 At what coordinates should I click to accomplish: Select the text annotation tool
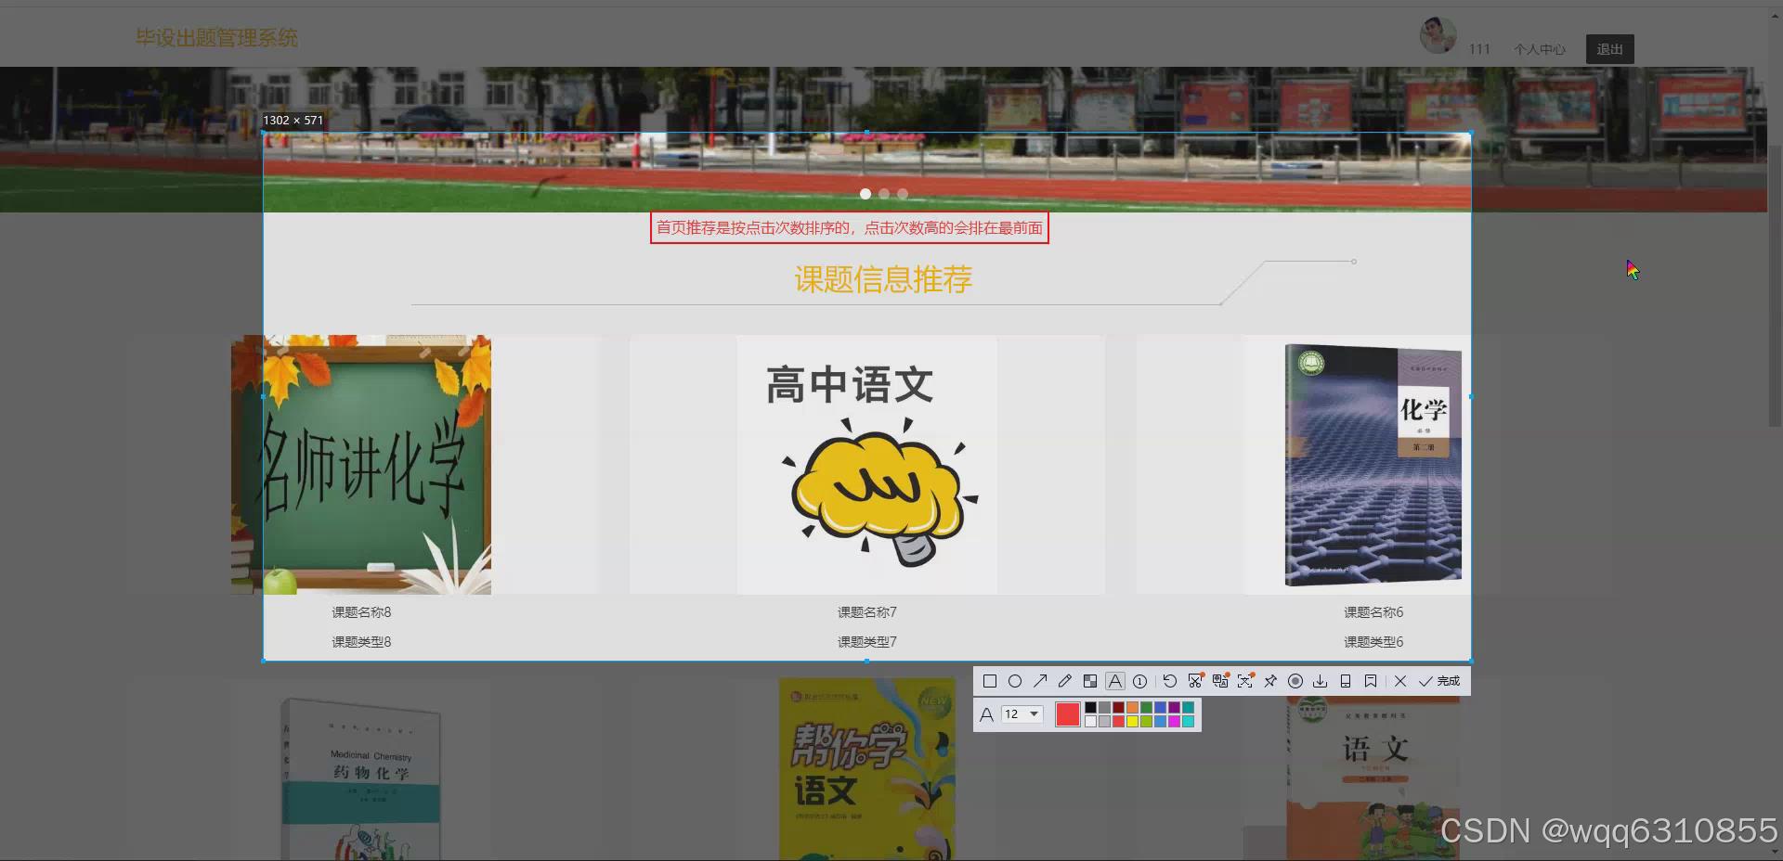[x=1115, y=681]
